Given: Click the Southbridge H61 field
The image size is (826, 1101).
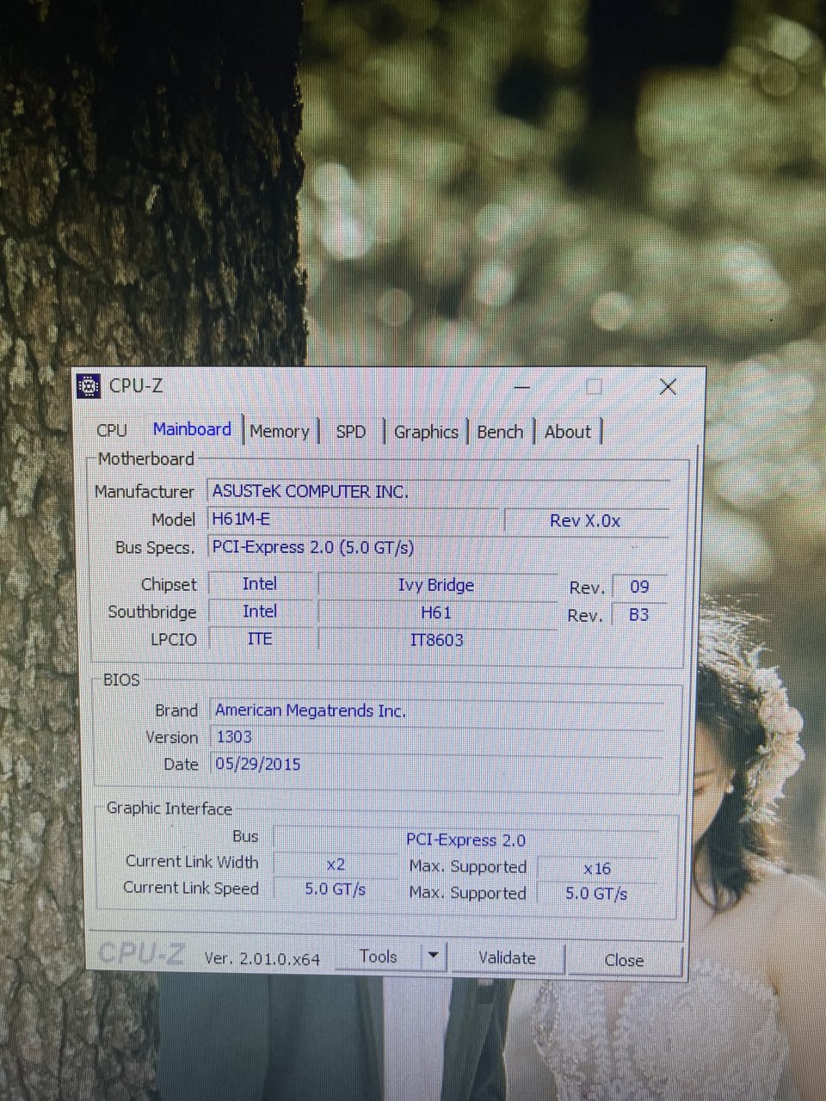Looking at the screenshot, I should [x=436, y=613].
